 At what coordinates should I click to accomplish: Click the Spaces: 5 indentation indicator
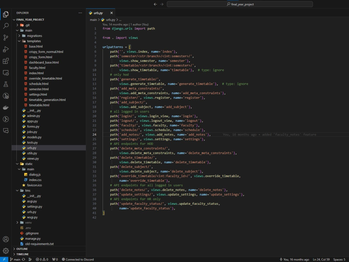pos(339,259)
